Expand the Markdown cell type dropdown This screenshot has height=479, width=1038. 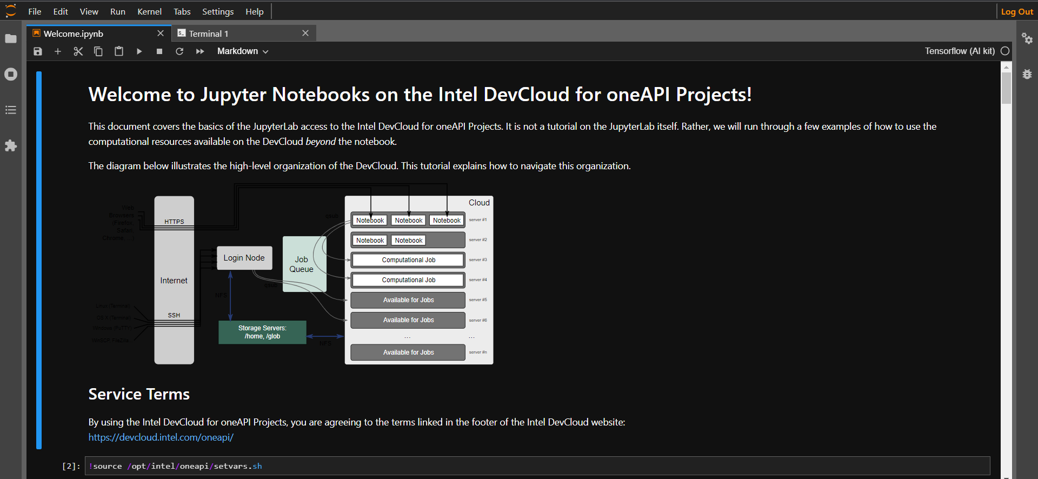(x=243, y=51)
